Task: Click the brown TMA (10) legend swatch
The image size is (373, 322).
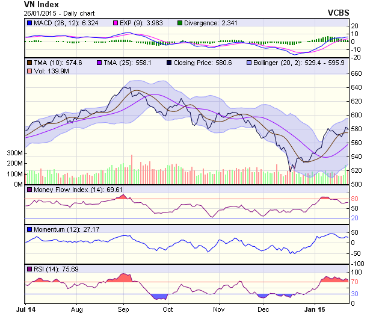Action: (28, 62)
